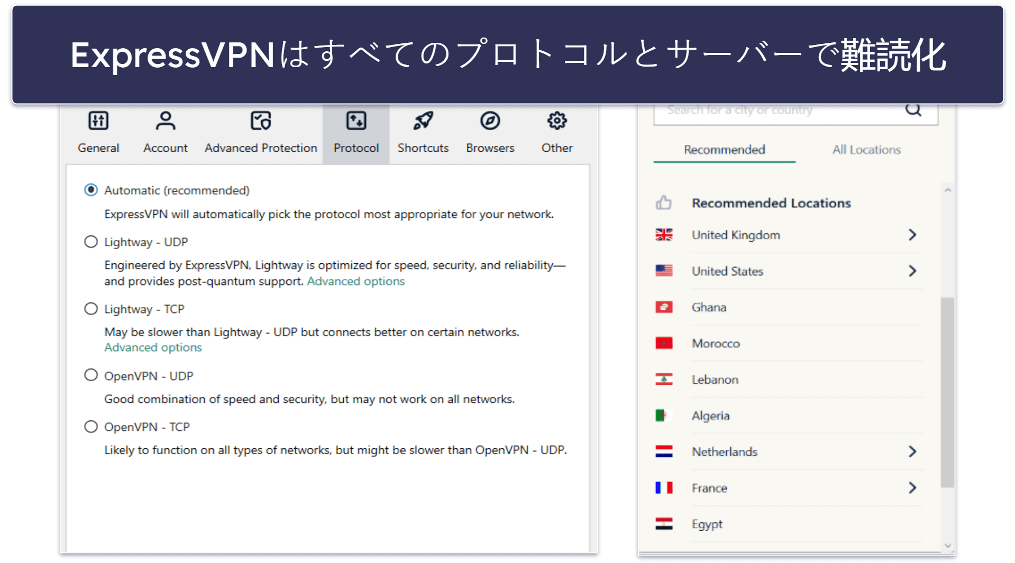Screen dimensions: 1015x563
Task: Click the Egypt flag icon
Action: (664, 524)
